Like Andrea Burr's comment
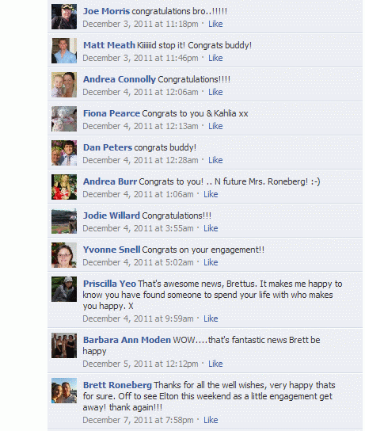This screenshot has width=365, height=431. [x=211, y=194]
